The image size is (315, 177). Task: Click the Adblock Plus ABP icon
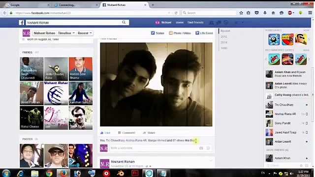pos(290,13)
